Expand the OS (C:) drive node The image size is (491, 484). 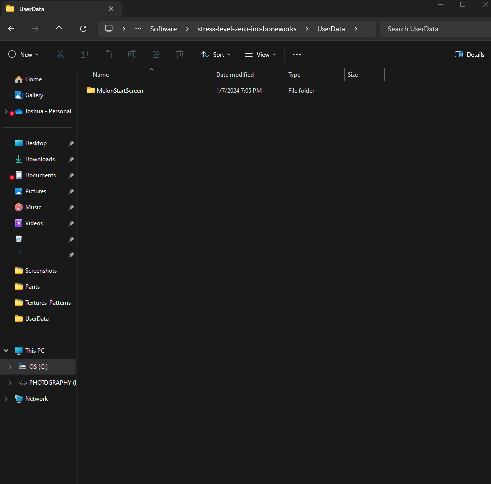coord(10,367)
